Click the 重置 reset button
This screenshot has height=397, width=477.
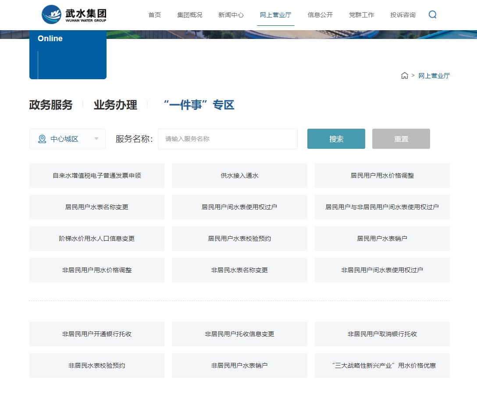pos(401,139)
